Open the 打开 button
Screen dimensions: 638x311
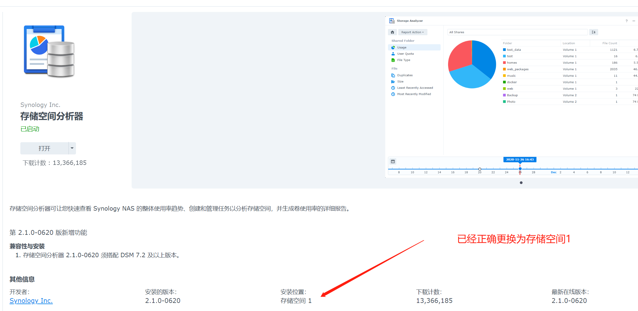[45, 148]
